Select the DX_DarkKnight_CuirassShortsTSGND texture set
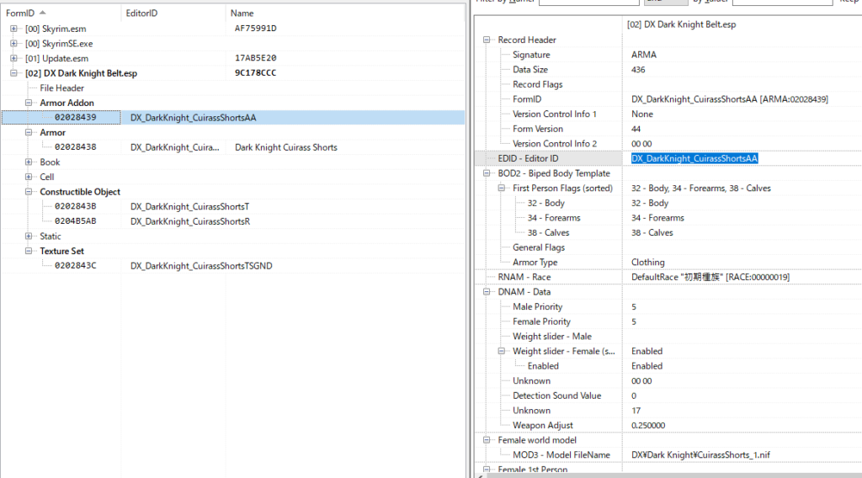The image size is (862, 478). (201, 266)
